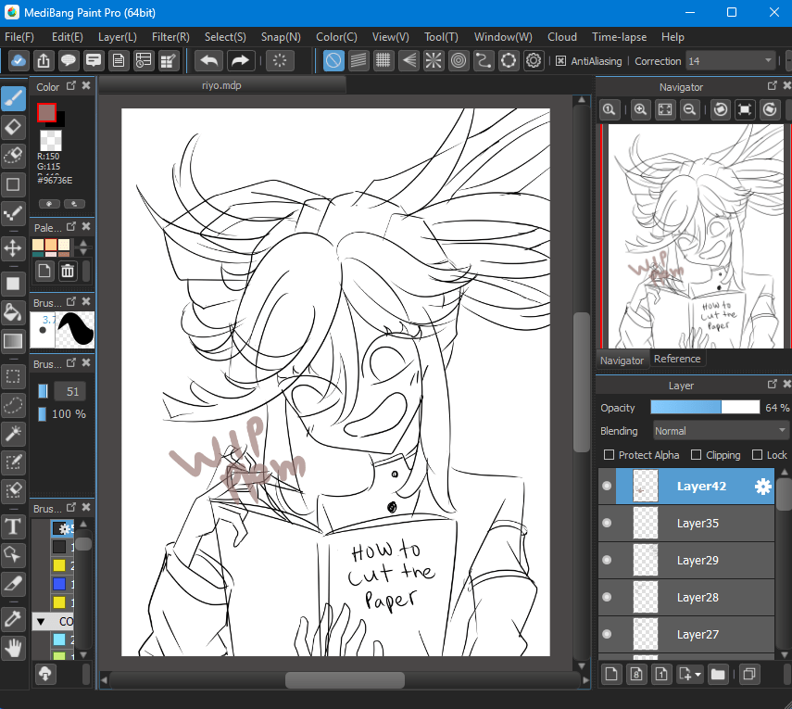Activate the Hand pan tool
The height and width of the screenshot is (709, 792).
point(13,647)
